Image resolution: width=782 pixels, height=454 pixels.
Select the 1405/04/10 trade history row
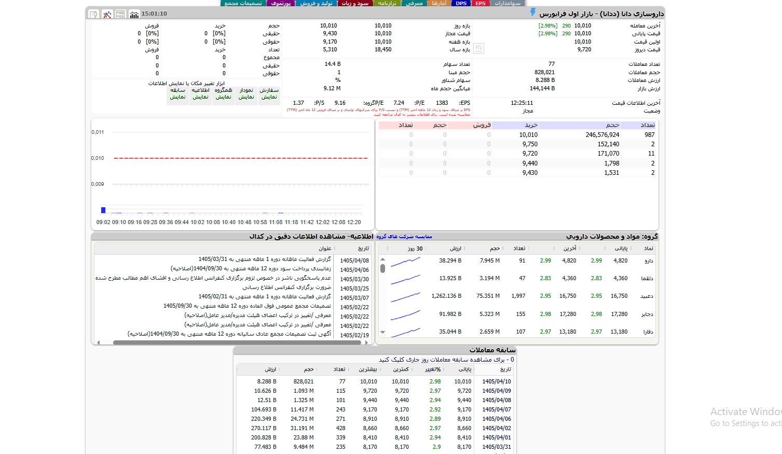point(375,381)
